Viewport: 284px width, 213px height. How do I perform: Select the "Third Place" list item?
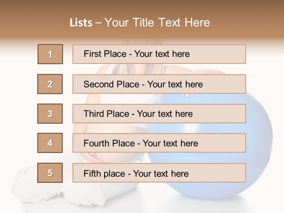coord(159,114)
